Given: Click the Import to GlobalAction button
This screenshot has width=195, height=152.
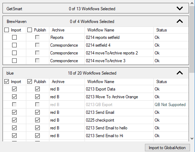Looking at the screenshot, I should [x=167, y=148].
